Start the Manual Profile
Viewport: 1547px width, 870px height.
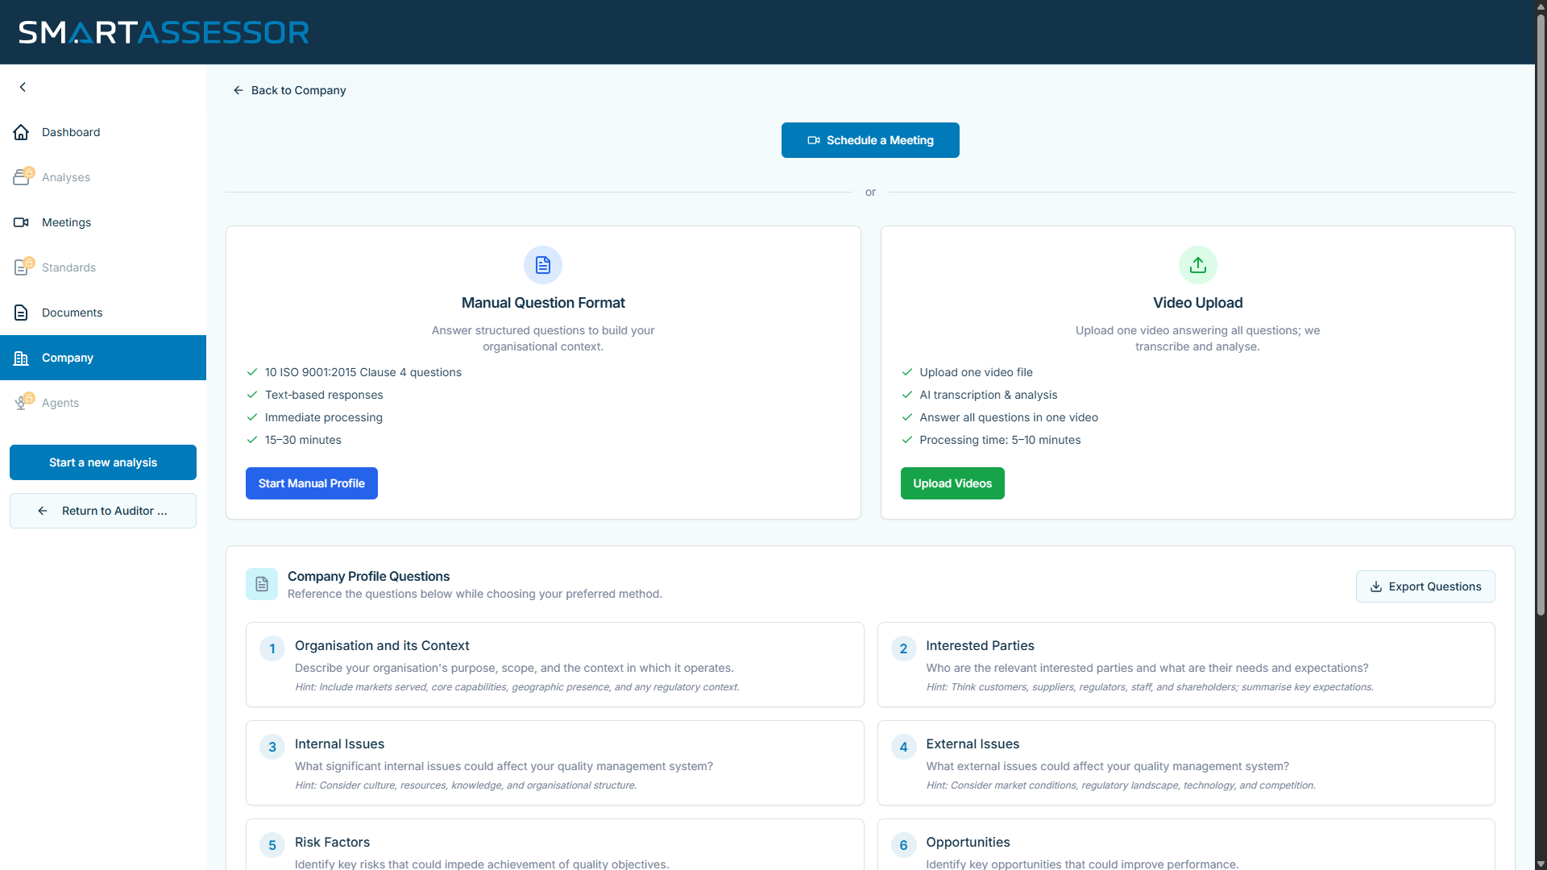pyautogui.click(x=311, y=483)
